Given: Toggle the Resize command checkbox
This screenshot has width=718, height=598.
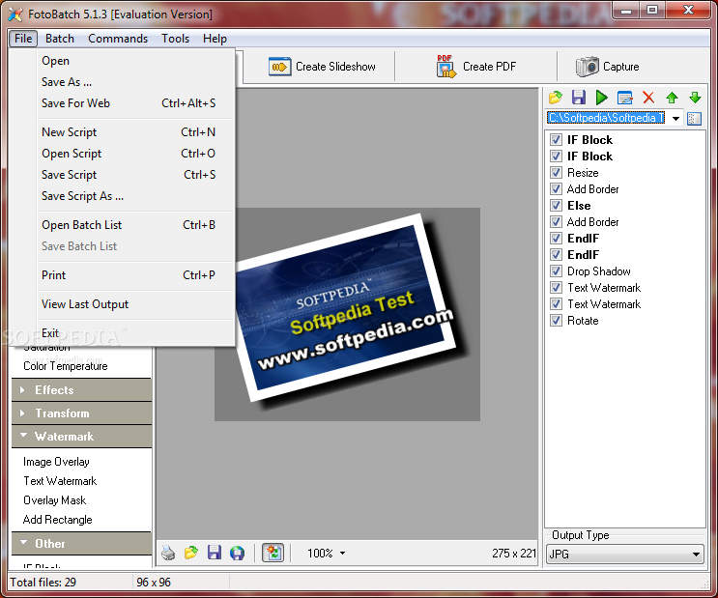Looking at the screenshot, I should point(556,173).
